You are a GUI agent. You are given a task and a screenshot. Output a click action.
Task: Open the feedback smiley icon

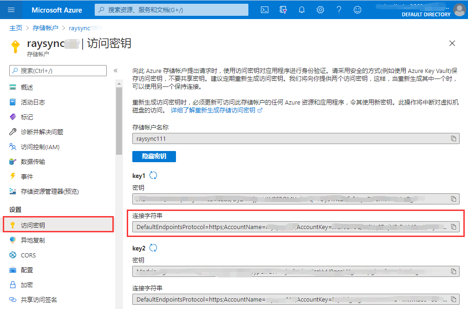pos(357,10)
